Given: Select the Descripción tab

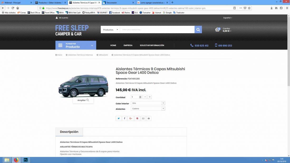Looking at the screenshot, I should pyautogui.click(x=69, y=132).
